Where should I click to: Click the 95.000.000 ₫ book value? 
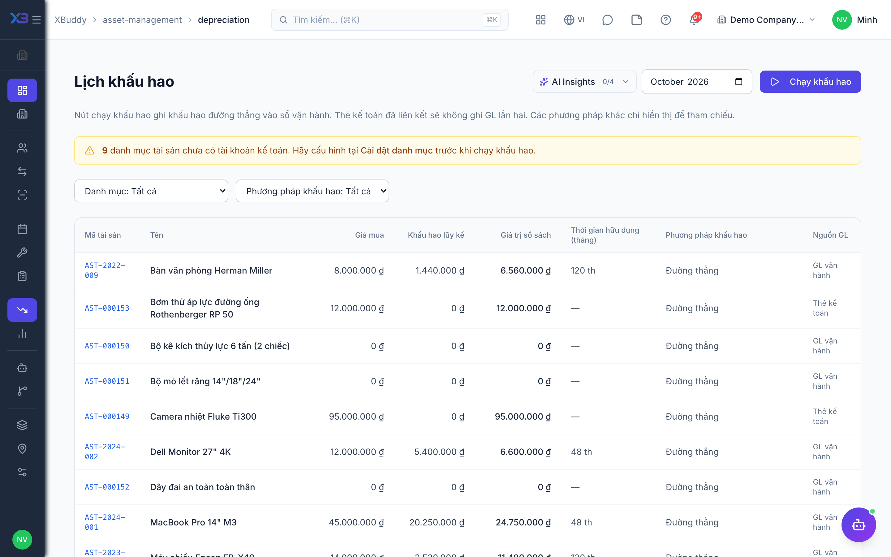coord(523,416)
